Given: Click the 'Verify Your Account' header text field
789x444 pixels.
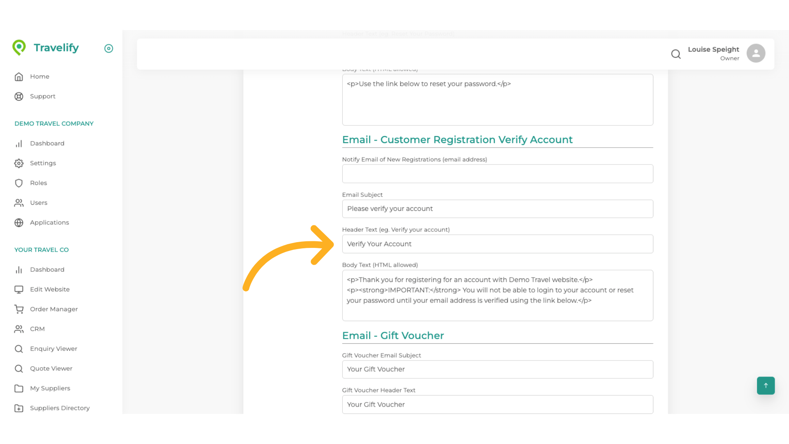Looking at the screenshot, I should point(497,244).
